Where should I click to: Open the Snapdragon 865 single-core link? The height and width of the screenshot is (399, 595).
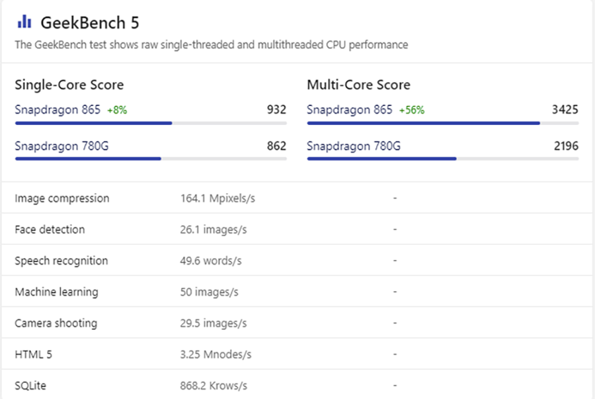click(x=58, y=110)
